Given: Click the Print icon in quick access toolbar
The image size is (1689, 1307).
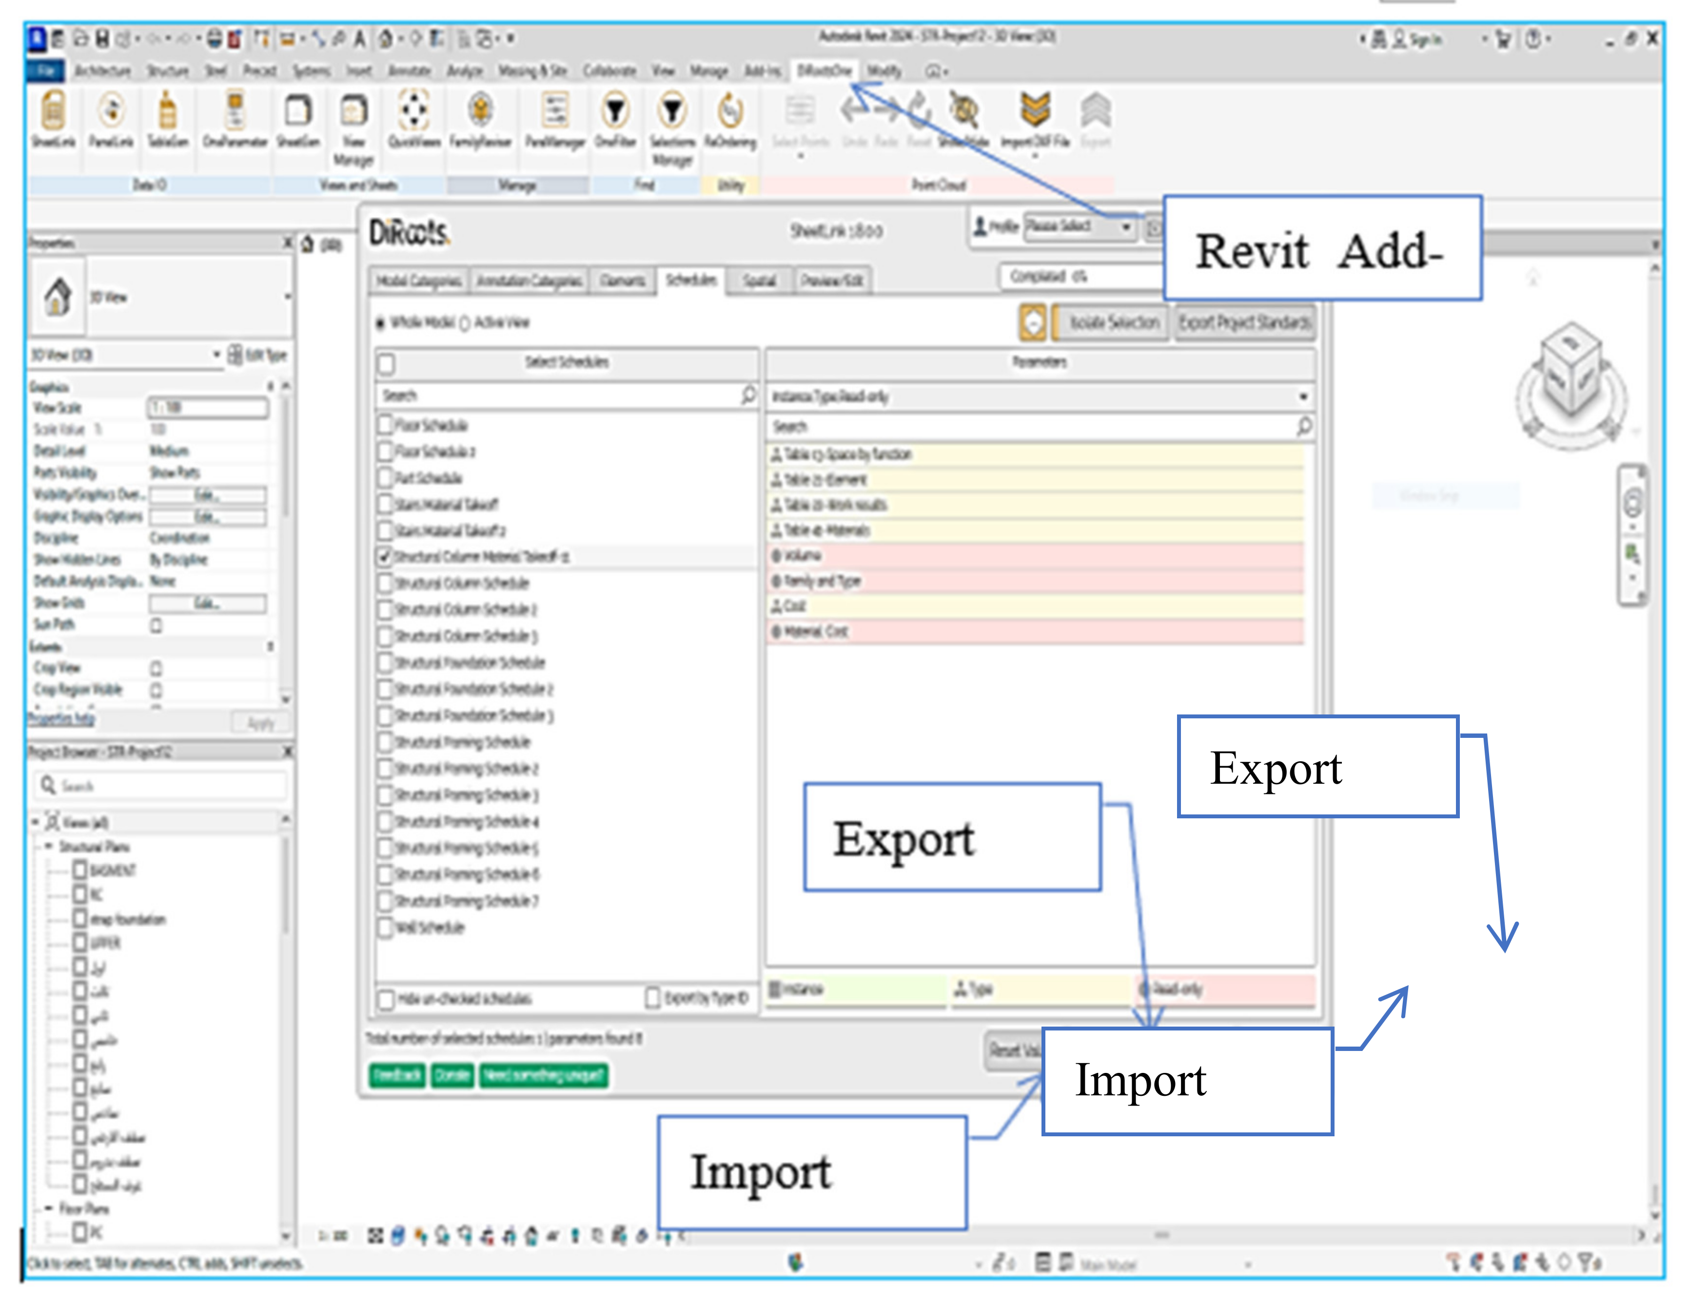Looking at the screenshot, I should pos(214,38).
